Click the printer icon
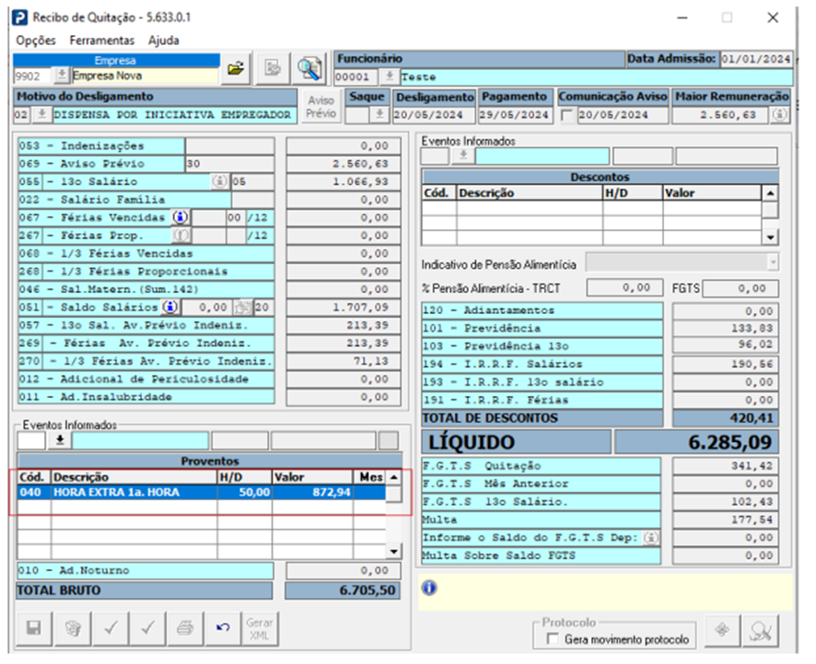 (x=185, y=629)
